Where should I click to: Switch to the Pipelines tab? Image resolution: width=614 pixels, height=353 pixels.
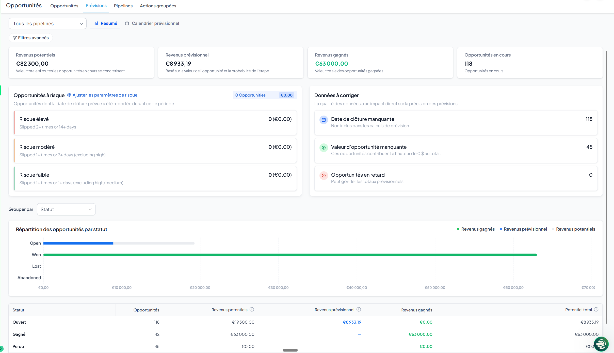click(123, 6)
